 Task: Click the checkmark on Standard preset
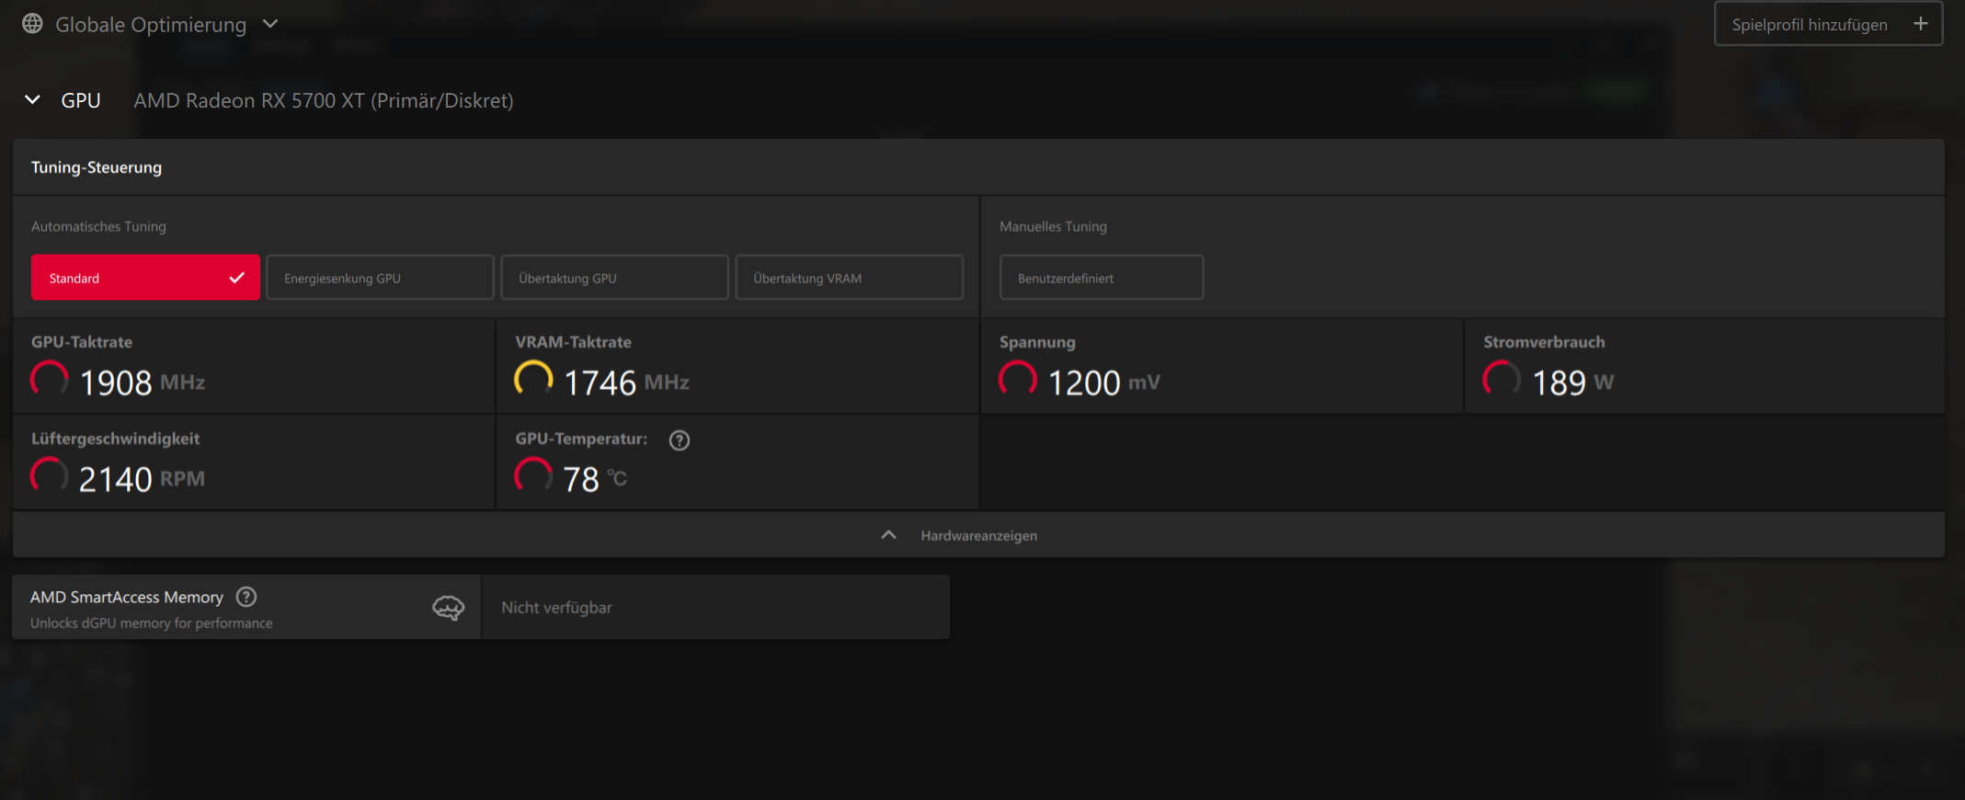pos(237,278)
